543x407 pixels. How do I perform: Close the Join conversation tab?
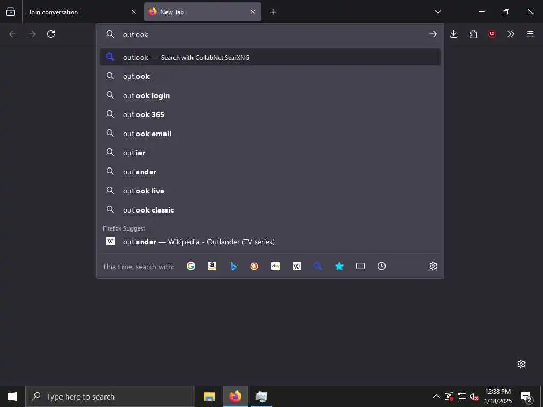(x=134, y=12)
